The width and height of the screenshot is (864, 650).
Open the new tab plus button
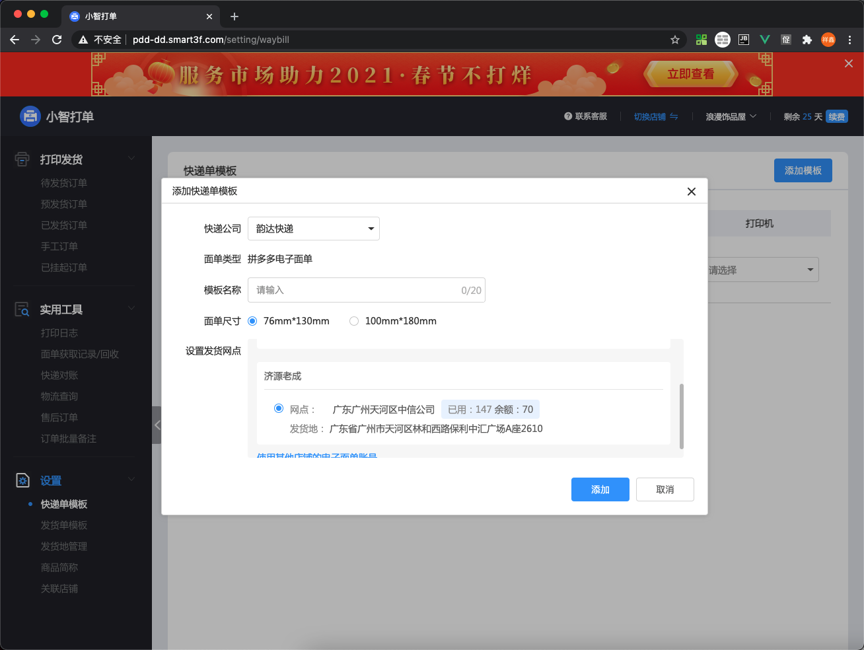(x=234, y=17)
